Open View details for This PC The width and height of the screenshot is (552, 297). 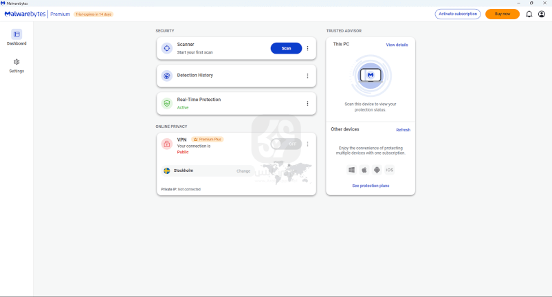click(397, 45)
